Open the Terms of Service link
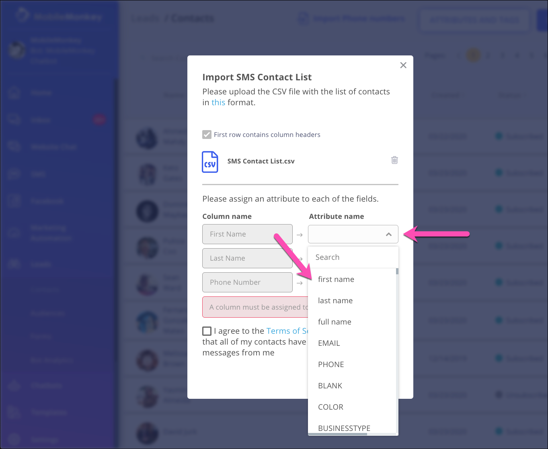The height and width of the screenshot is (449, 548). click(287, 331)
